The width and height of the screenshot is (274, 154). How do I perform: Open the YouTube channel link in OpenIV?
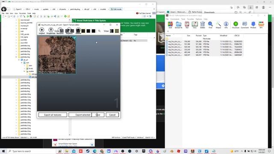143,13
